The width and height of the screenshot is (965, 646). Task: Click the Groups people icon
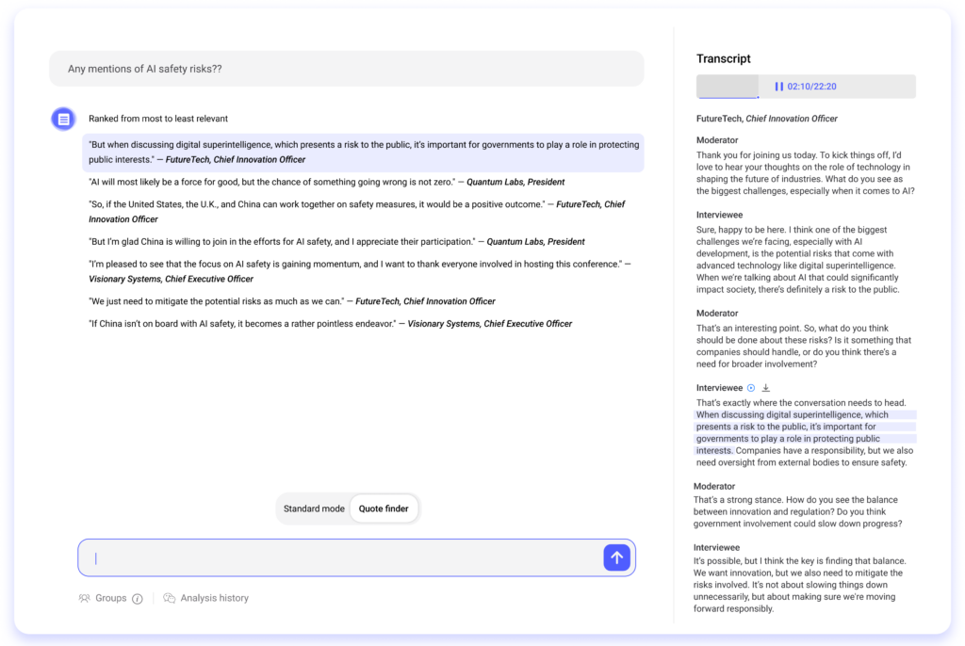pos(84,598)
